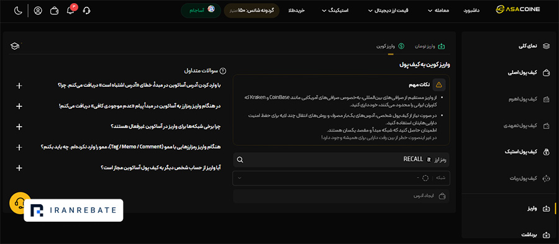Click the واریز کوین به کیف پول heading
Viewport: 559px width, 244px height.
[x=424, y=65]
